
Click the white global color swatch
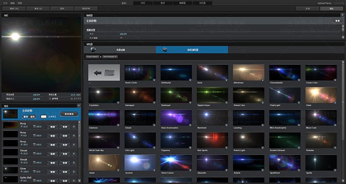[44, 117]
